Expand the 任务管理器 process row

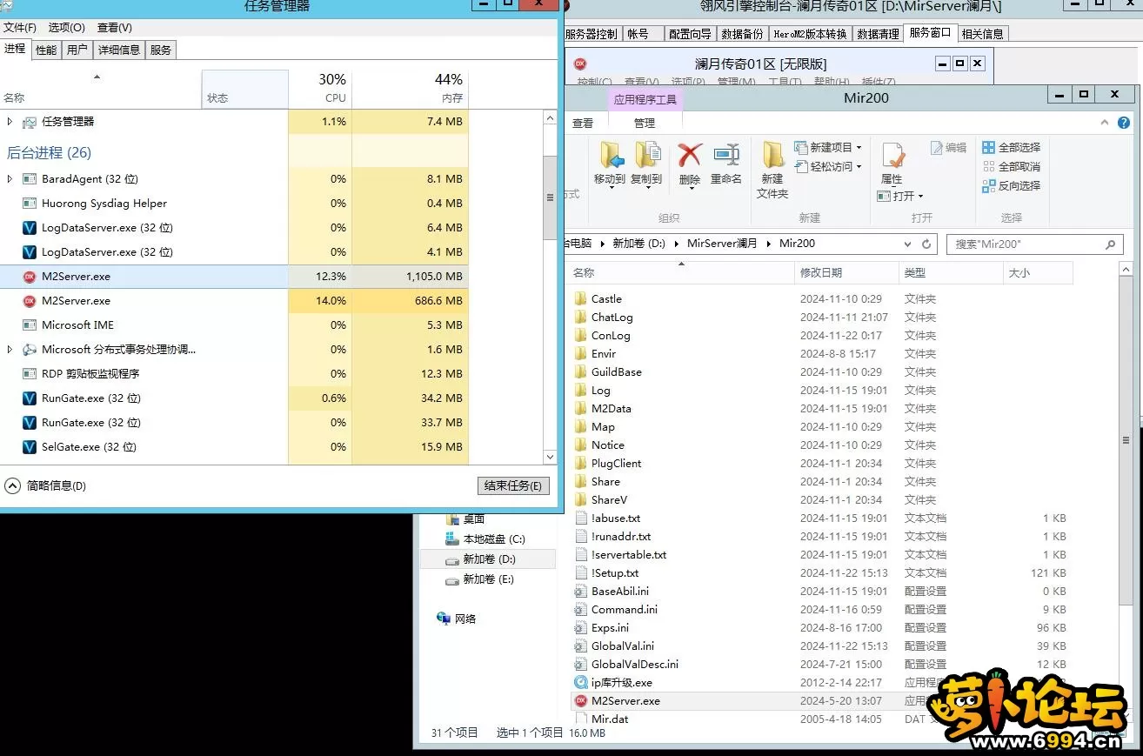[10, 122]
